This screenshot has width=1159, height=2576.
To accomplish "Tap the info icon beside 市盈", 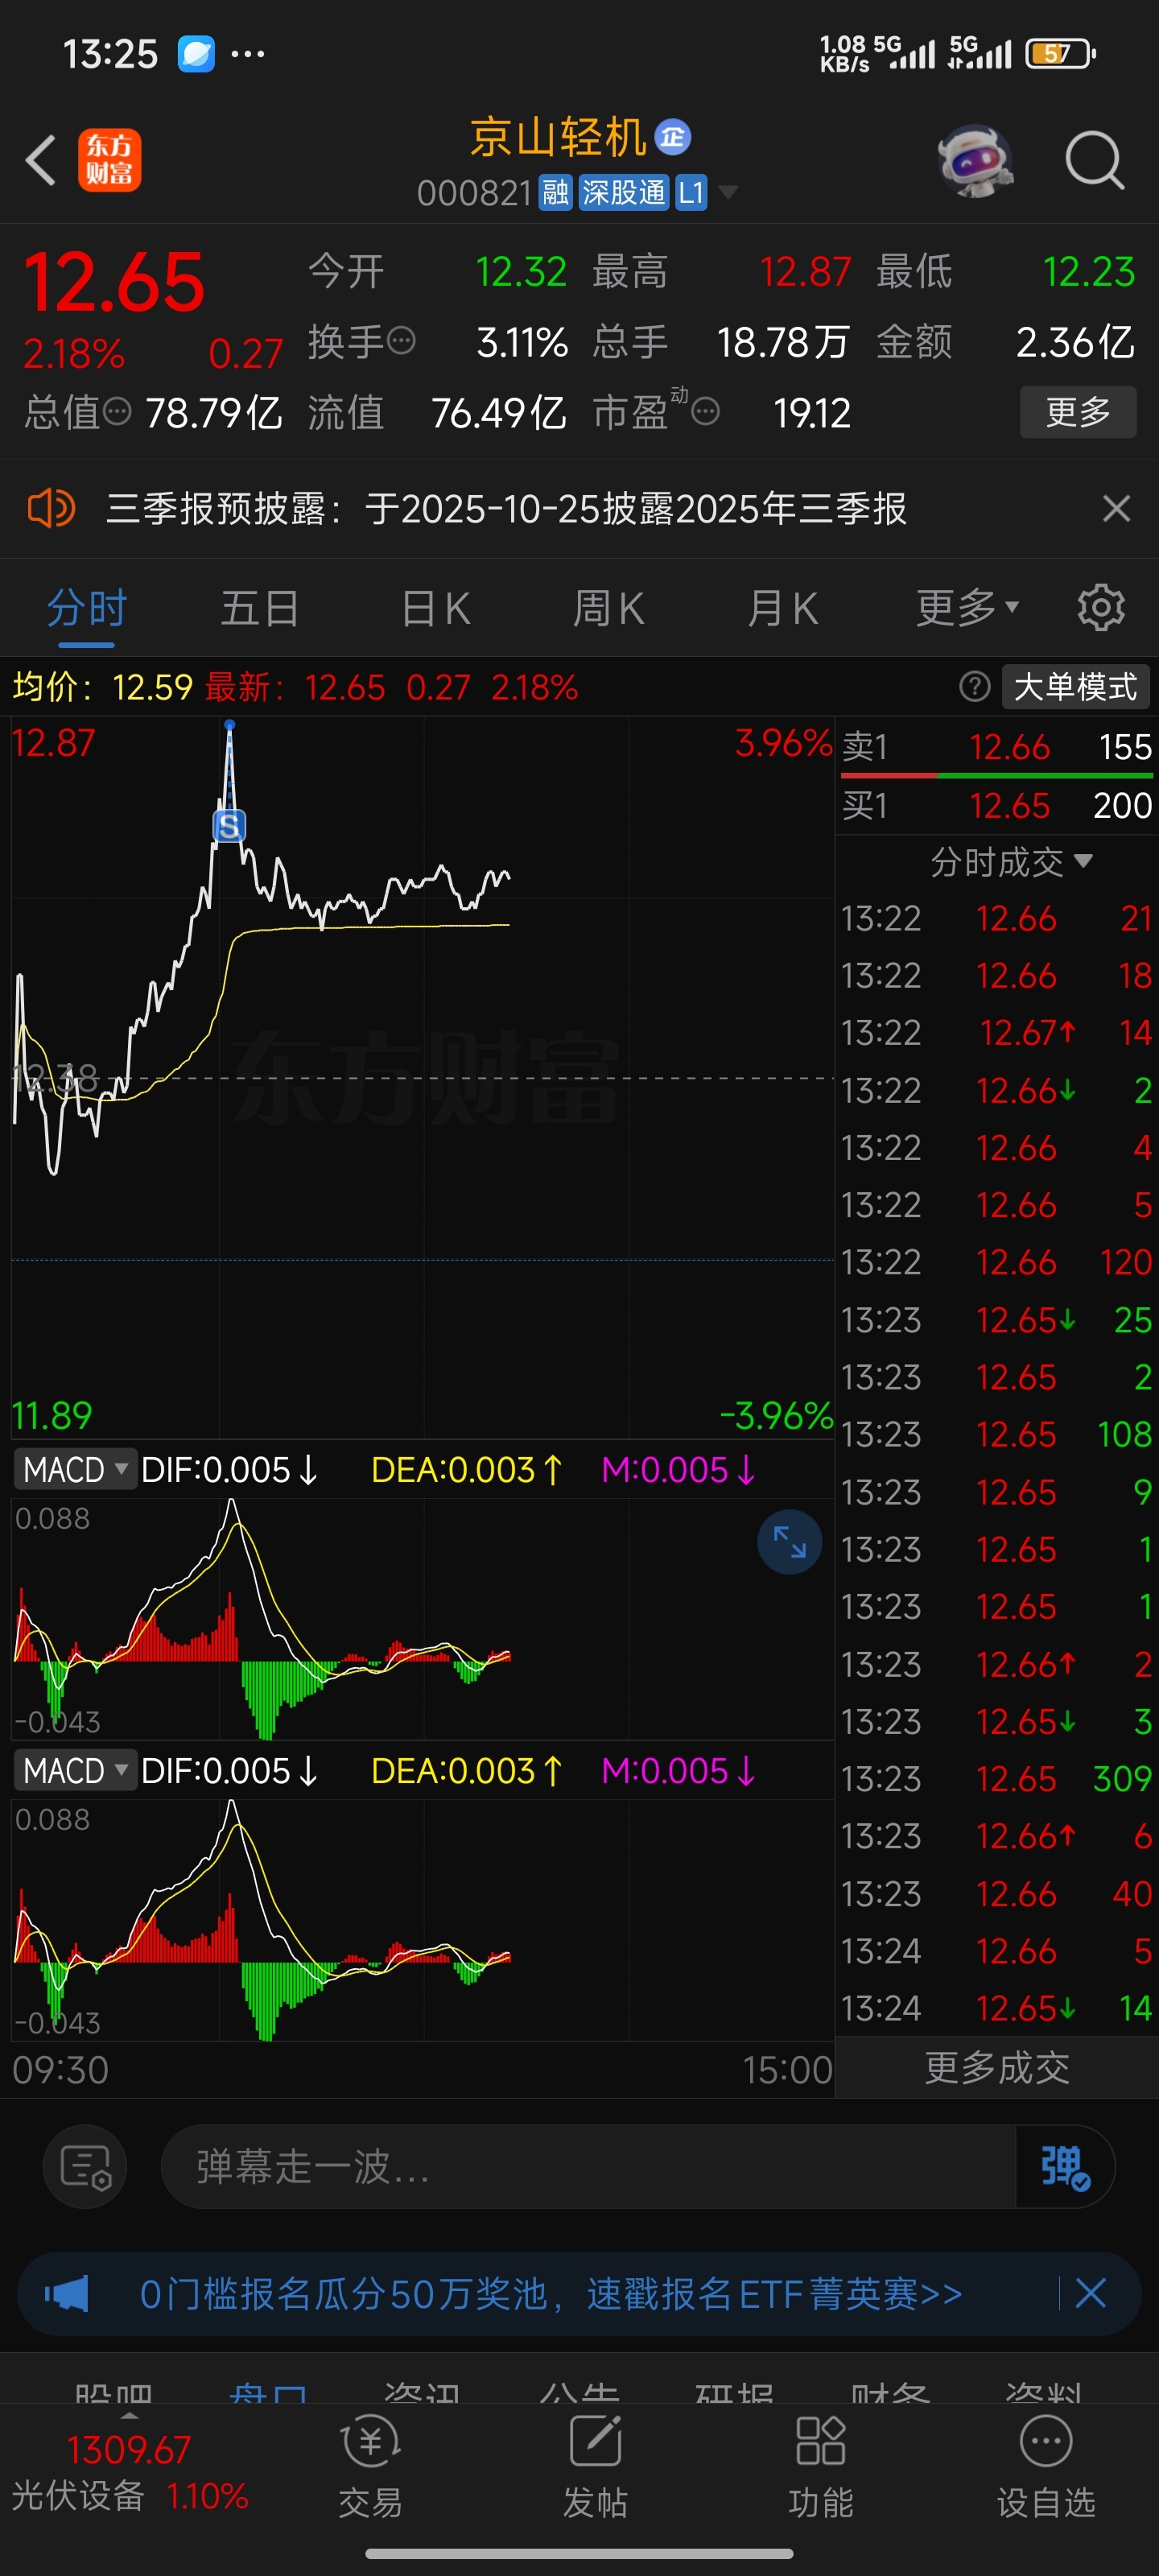I will point(705,411).
